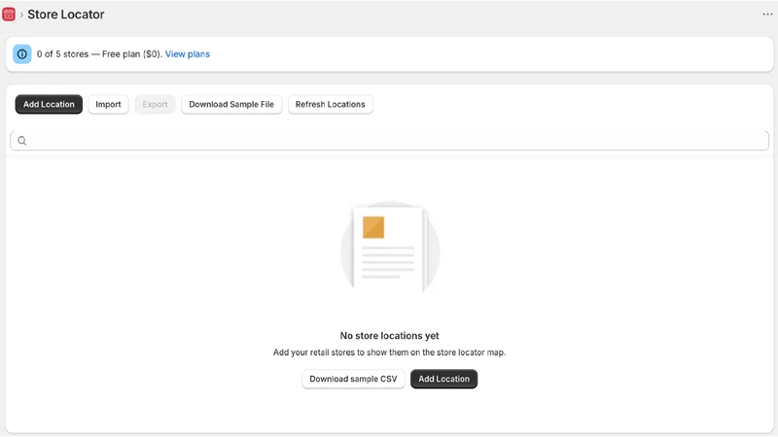Click the greyed-out Export button
The image size is (778, 437).
155,105
